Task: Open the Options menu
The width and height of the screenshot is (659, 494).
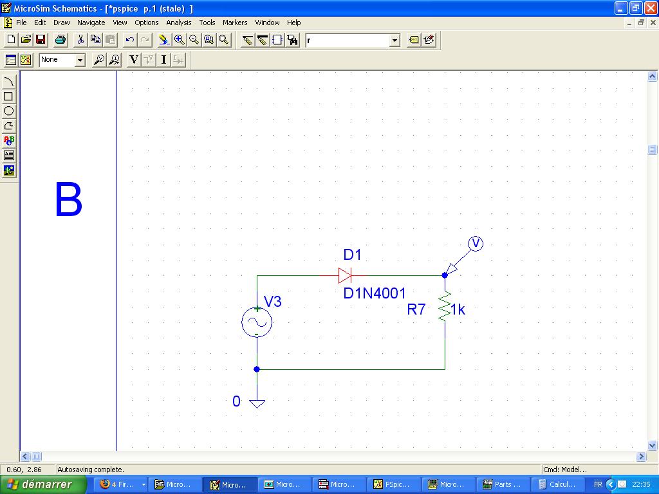Action: pos(147,23)
